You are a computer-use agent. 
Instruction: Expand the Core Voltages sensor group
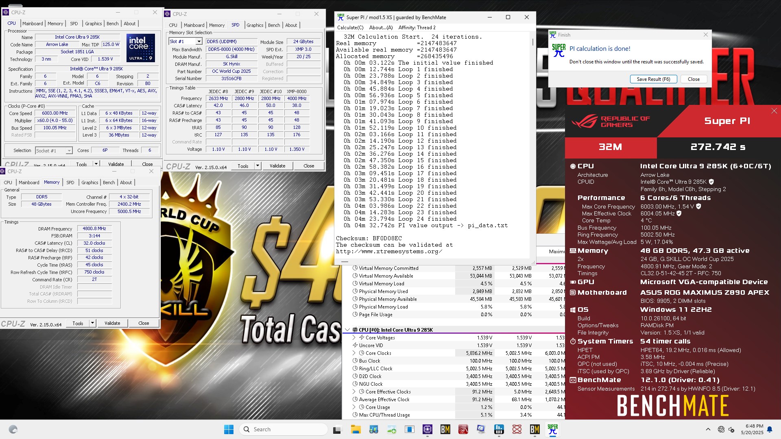(354, 337)
